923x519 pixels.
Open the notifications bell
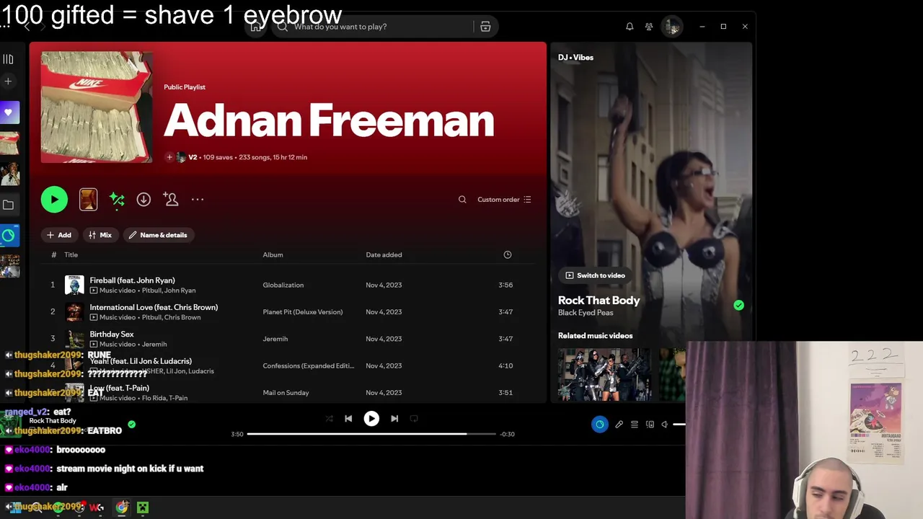630,27
